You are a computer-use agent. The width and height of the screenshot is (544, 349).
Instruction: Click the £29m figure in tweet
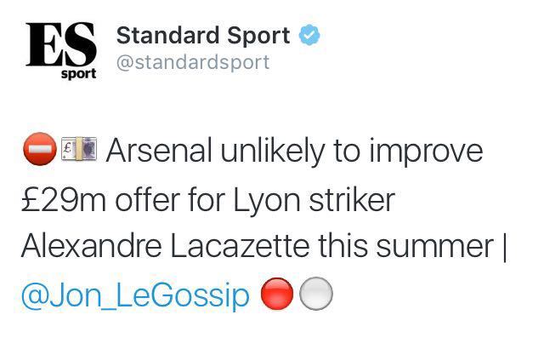[x=64, y=200]
